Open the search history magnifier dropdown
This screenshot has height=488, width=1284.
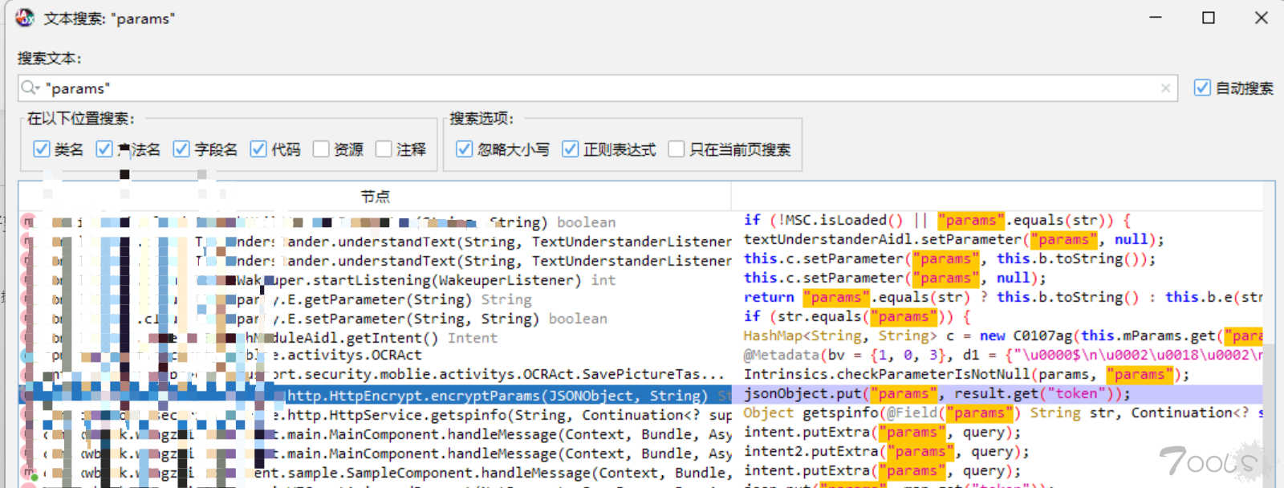click(30, 88)
